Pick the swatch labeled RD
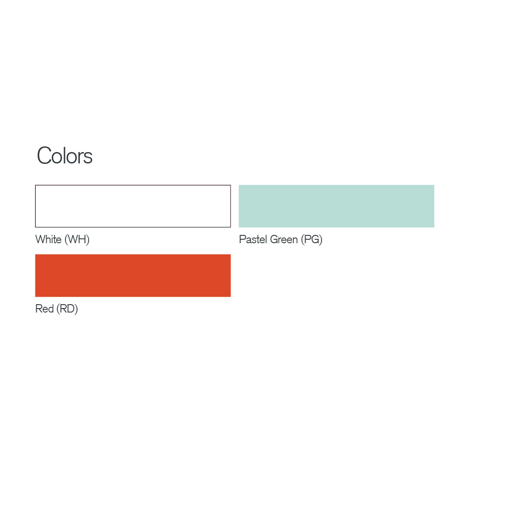 (x=133, y=275)
